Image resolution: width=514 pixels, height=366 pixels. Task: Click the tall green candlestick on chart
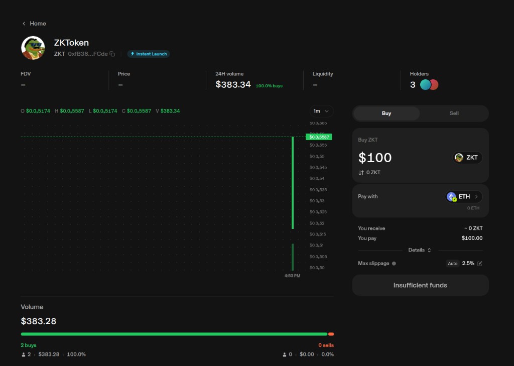tap(293, 183)
